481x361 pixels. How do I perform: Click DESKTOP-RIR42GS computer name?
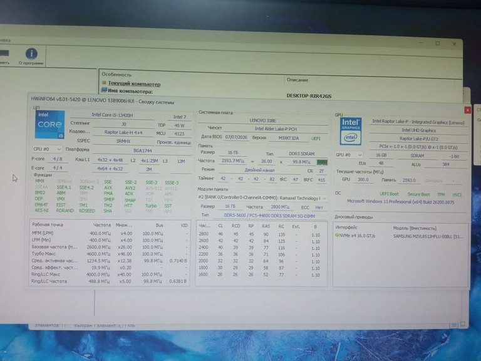point(309,96)
